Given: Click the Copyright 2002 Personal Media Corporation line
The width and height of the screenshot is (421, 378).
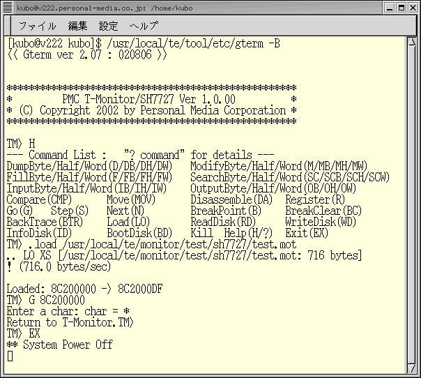Looking at the screenshot, I should click(x=152, y=110).
